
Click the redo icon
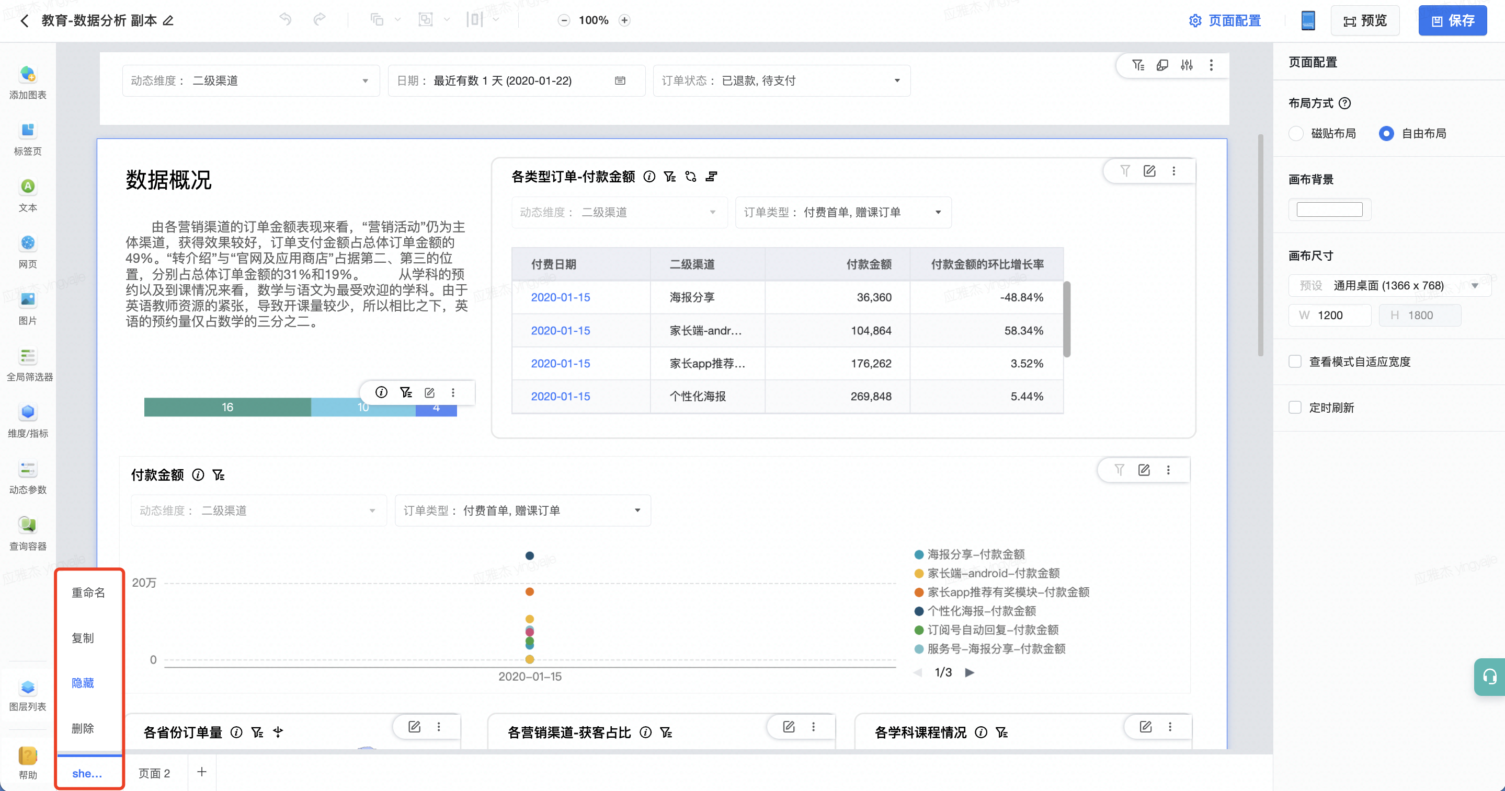(x=319, y=20)
